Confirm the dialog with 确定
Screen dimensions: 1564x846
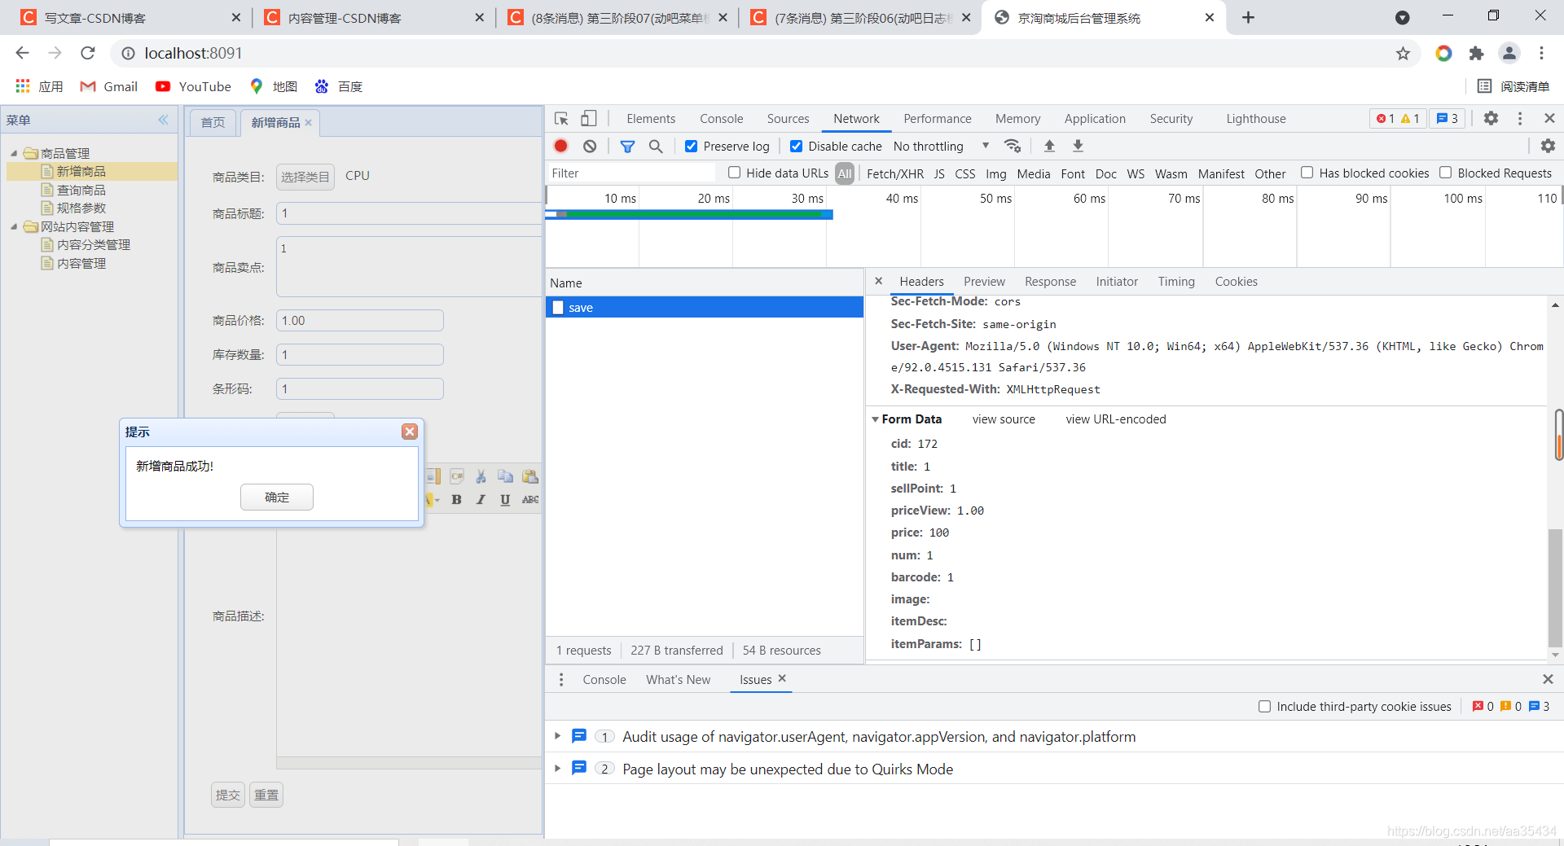pyautogui.click(x=277, y=498)
